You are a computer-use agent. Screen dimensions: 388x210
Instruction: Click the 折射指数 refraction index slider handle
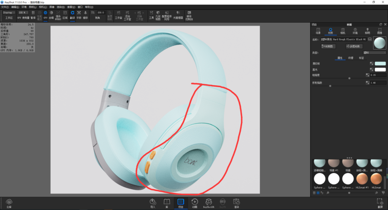(330, 86)
